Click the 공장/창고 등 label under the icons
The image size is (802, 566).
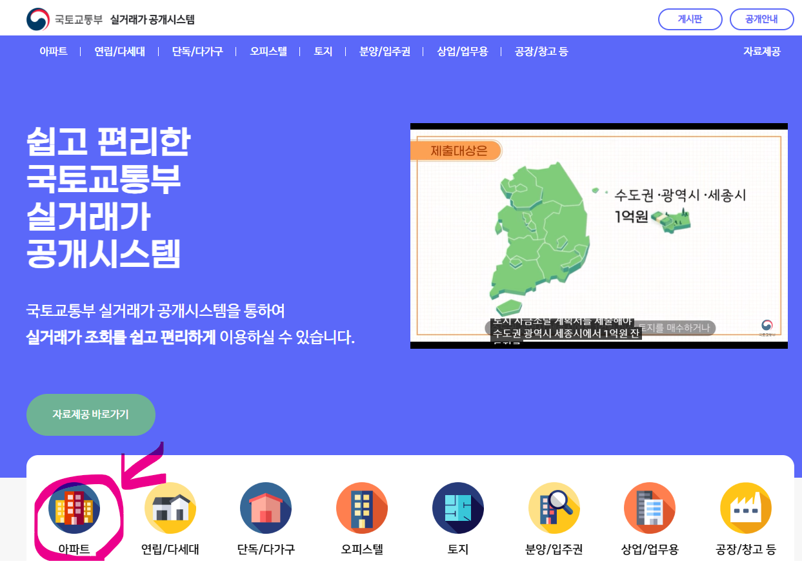[746, 550]
